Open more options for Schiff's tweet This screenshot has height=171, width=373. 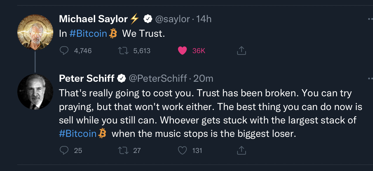click(370, 78)
